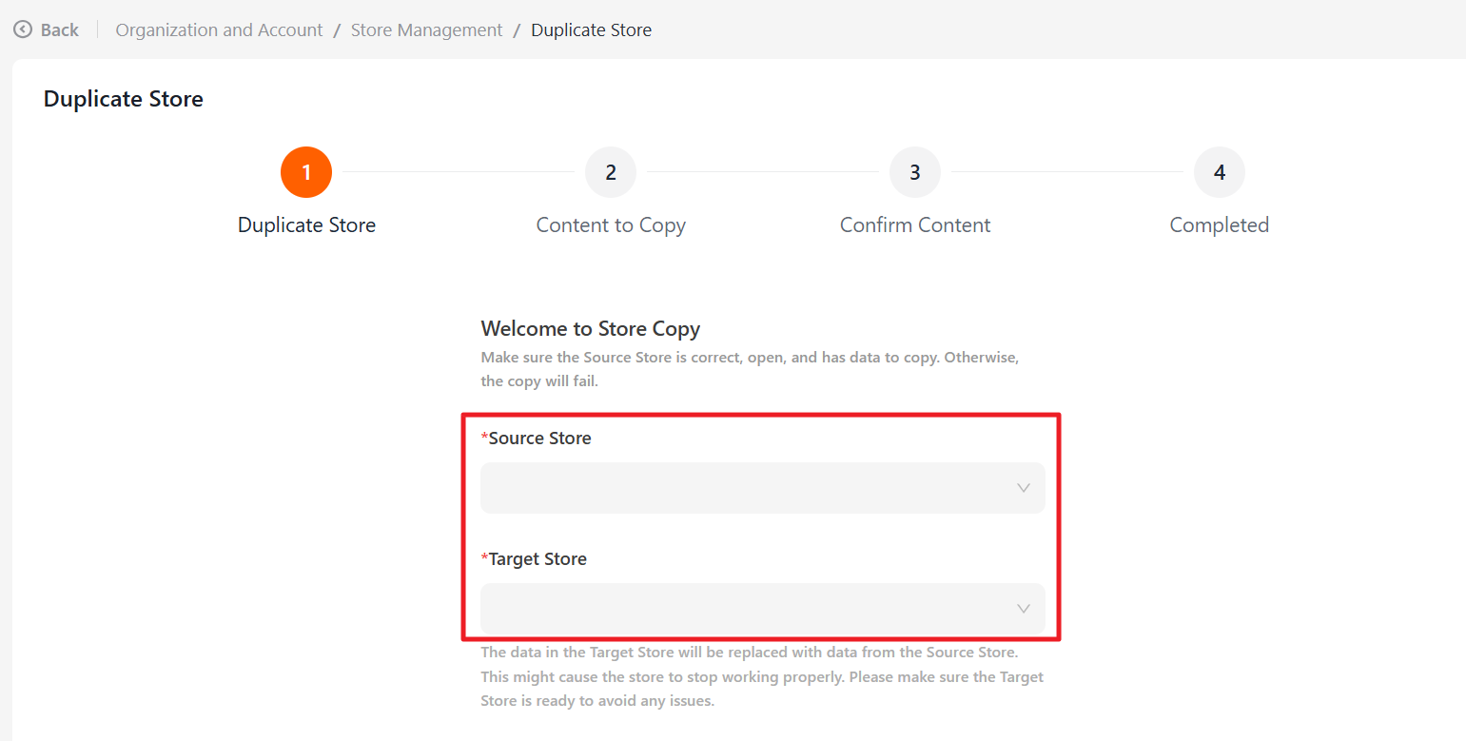This screenshot has height=741, width=1466.
Task: Select the orange step 1 circle
Action: (x=306, y=172)
